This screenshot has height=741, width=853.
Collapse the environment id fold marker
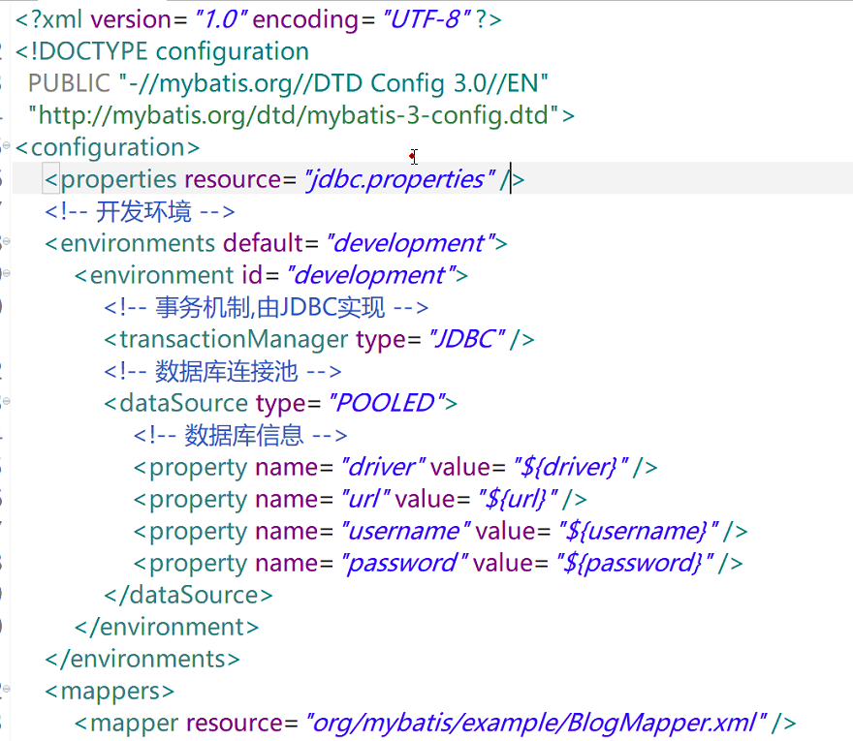[6, 273]
